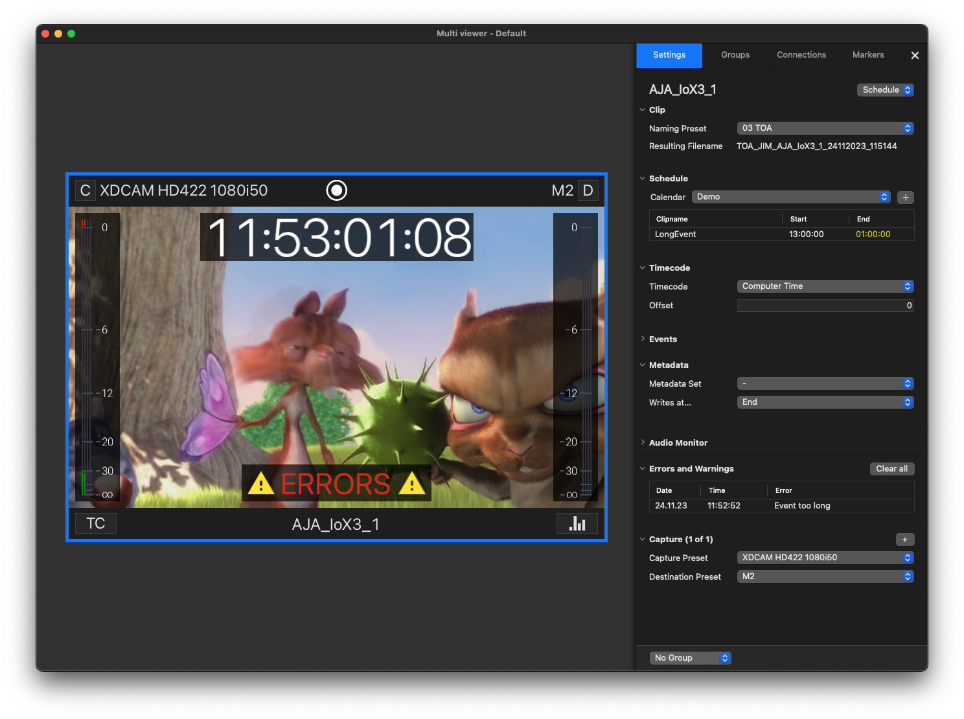Collapse the Clip section
Viewport: 964px width, 719px height.
[643, 110]
